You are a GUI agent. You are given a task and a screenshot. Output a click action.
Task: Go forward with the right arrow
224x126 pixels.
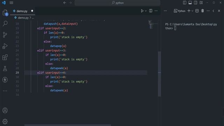70,3
